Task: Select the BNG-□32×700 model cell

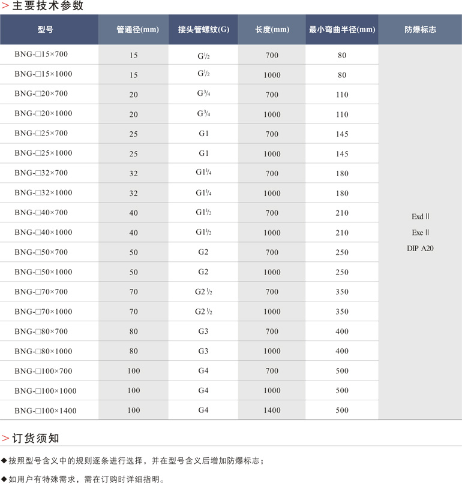Action: coord(41,173)
